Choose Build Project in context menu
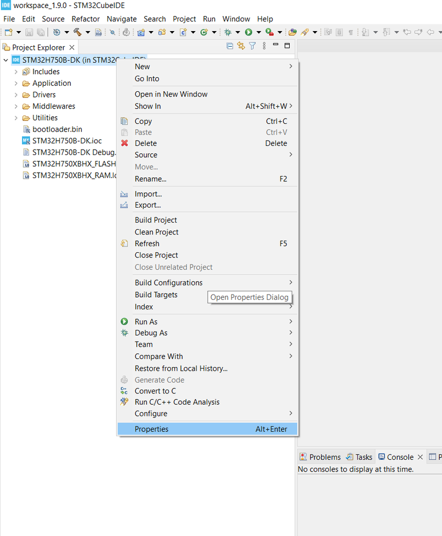442x536 pixels. coord(207,220)
